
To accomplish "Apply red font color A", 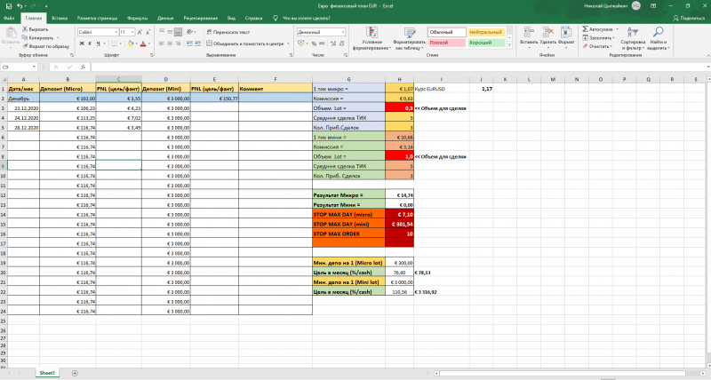I will point(143,44).
